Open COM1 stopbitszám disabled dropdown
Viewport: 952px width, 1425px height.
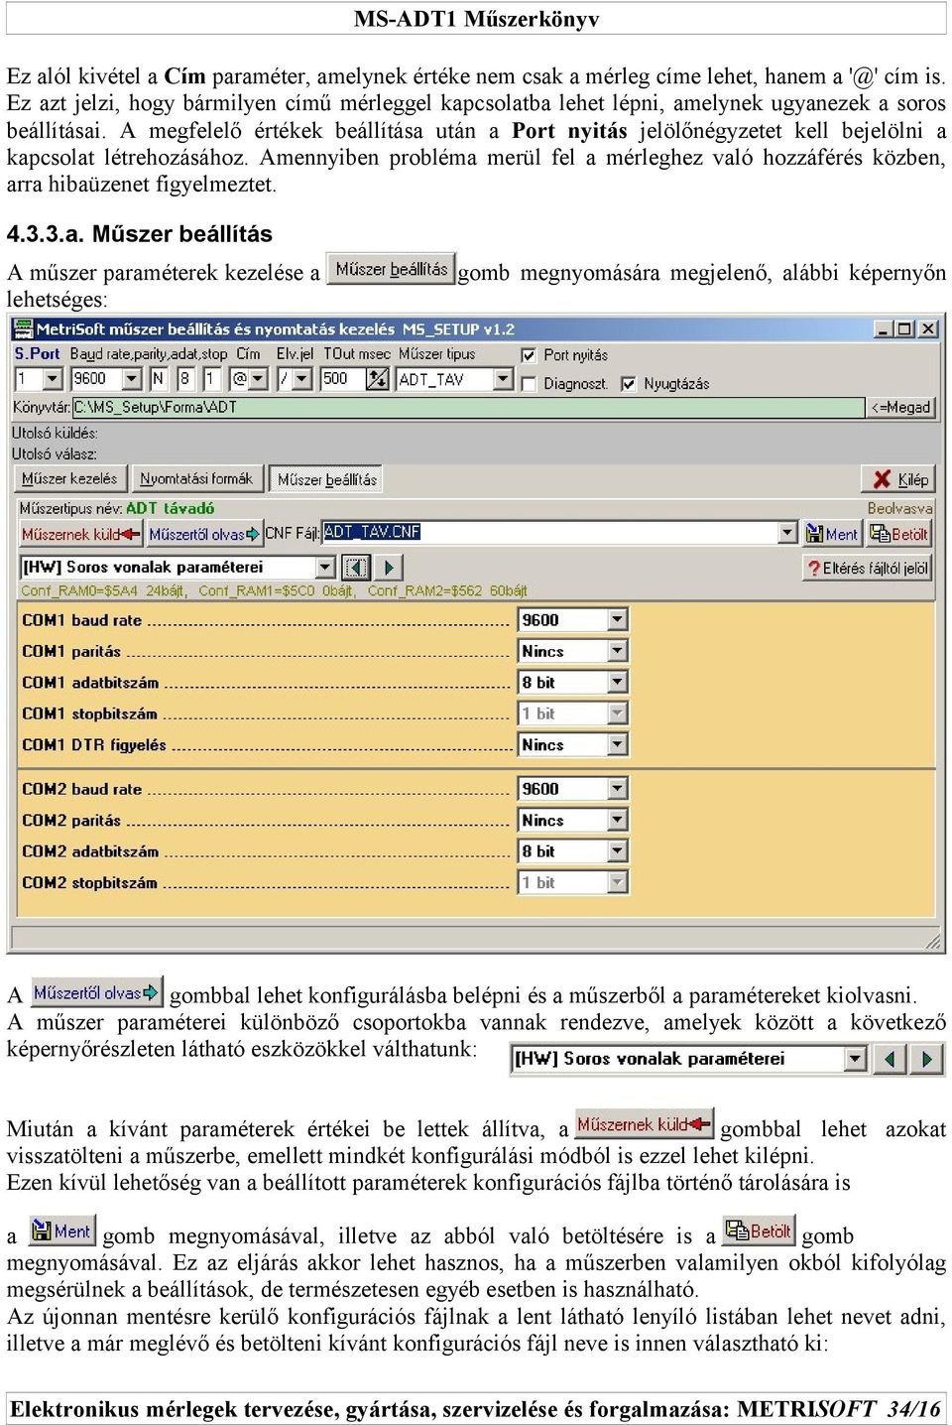618,713
